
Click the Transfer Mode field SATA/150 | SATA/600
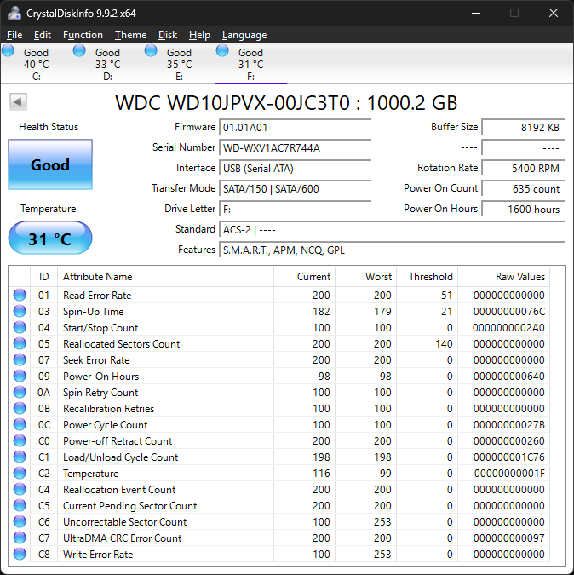coord(295,189)
